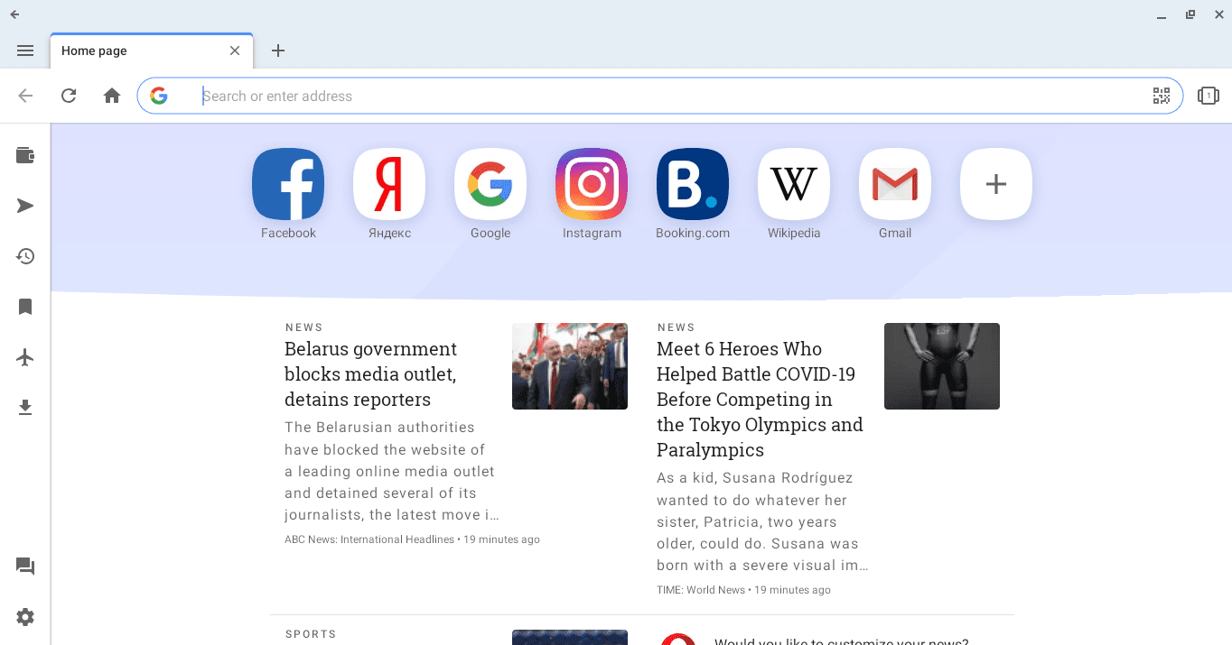Click the TIME: World News source line

pos(743,590)
